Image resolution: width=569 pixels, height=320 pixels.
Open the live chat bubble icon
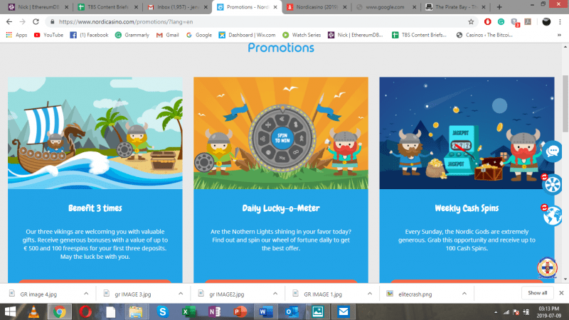(x=553, y=151)
